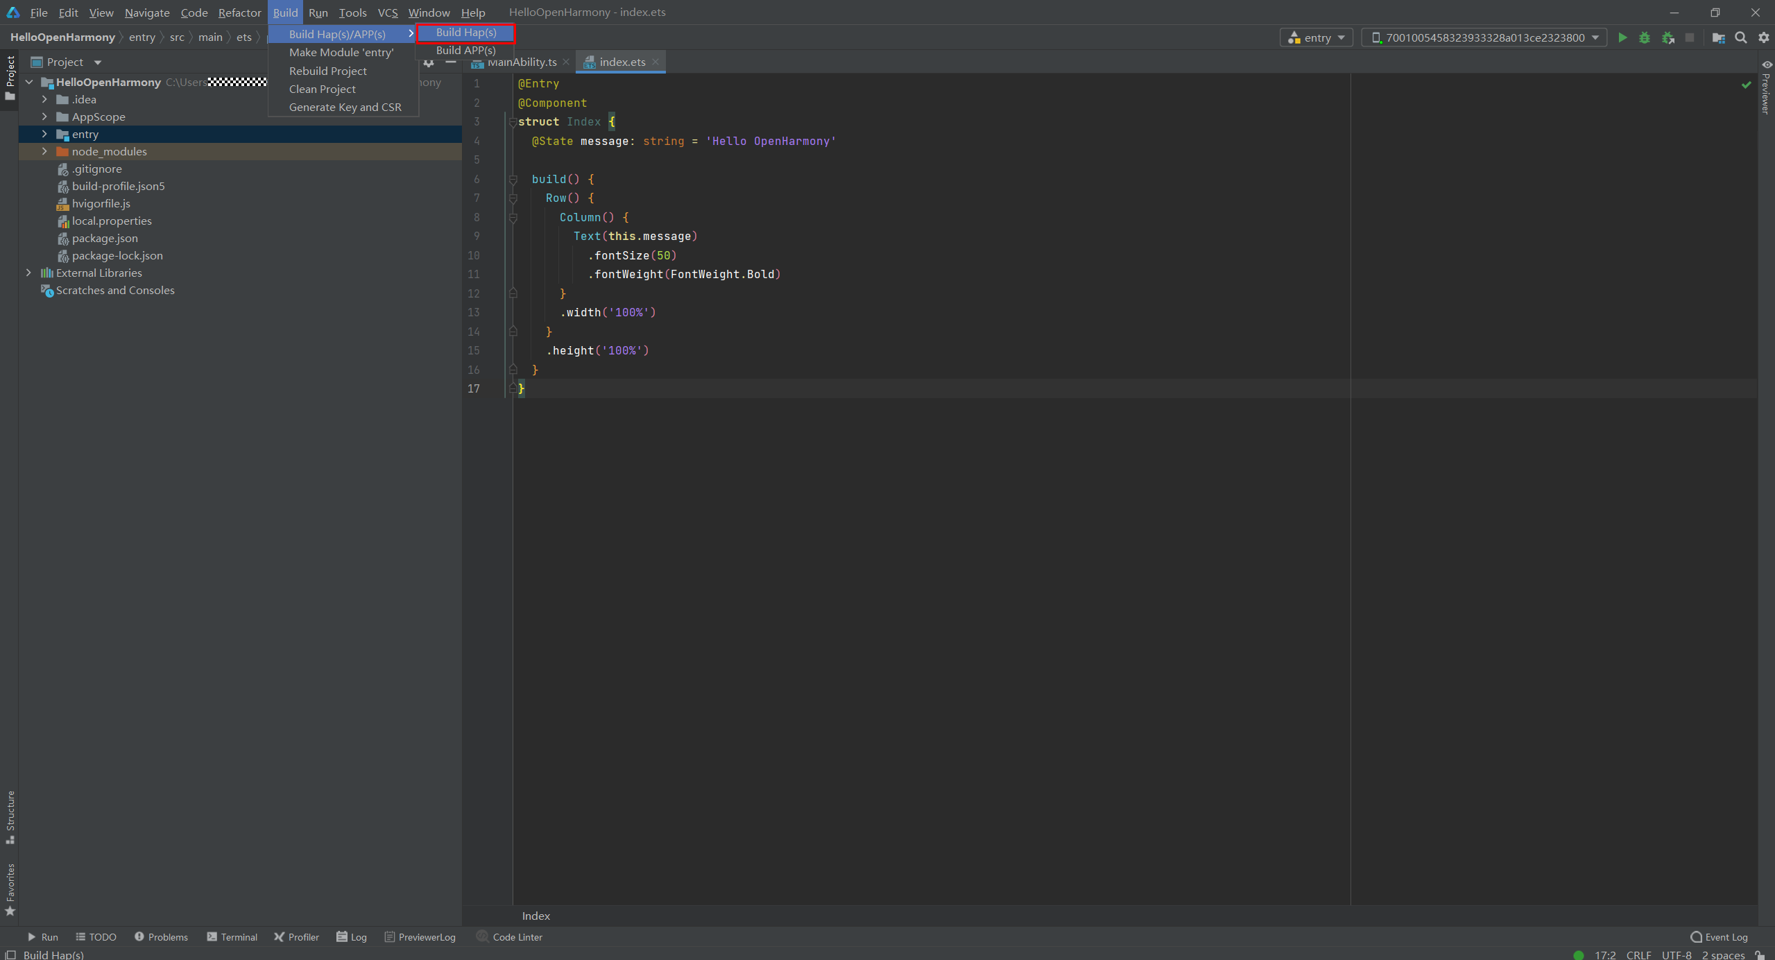Run the entry module with green play button

coord(1622,37)
